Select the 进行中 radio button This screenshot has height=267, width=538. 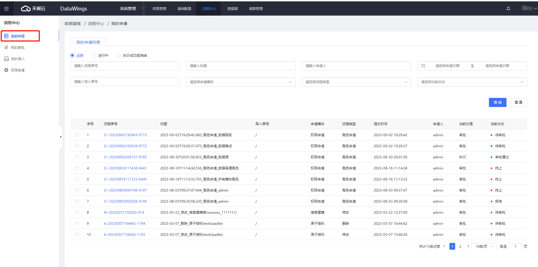point(94,55)
